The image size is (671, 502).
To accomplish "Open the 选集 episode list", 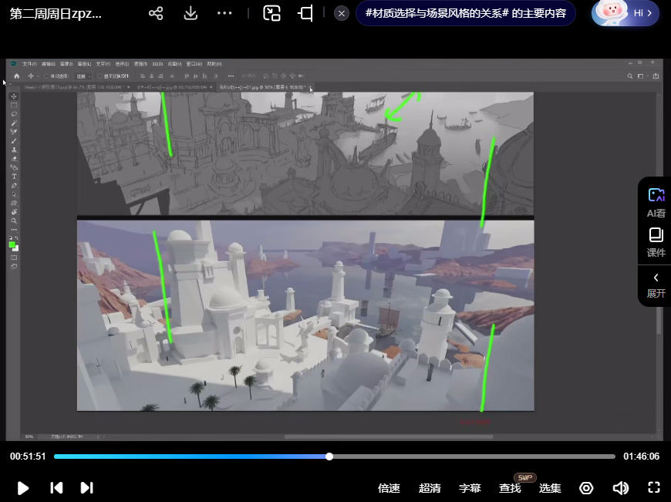I will pos(550,488).
